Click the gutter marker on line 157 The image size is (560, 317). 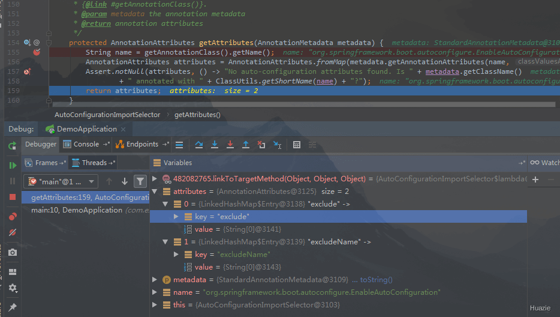pos(27,71)
